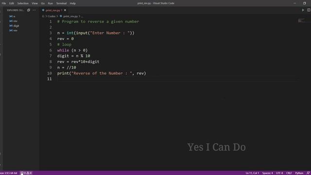
Task: Click line number 6 in gutter
Action: (51, 51)
